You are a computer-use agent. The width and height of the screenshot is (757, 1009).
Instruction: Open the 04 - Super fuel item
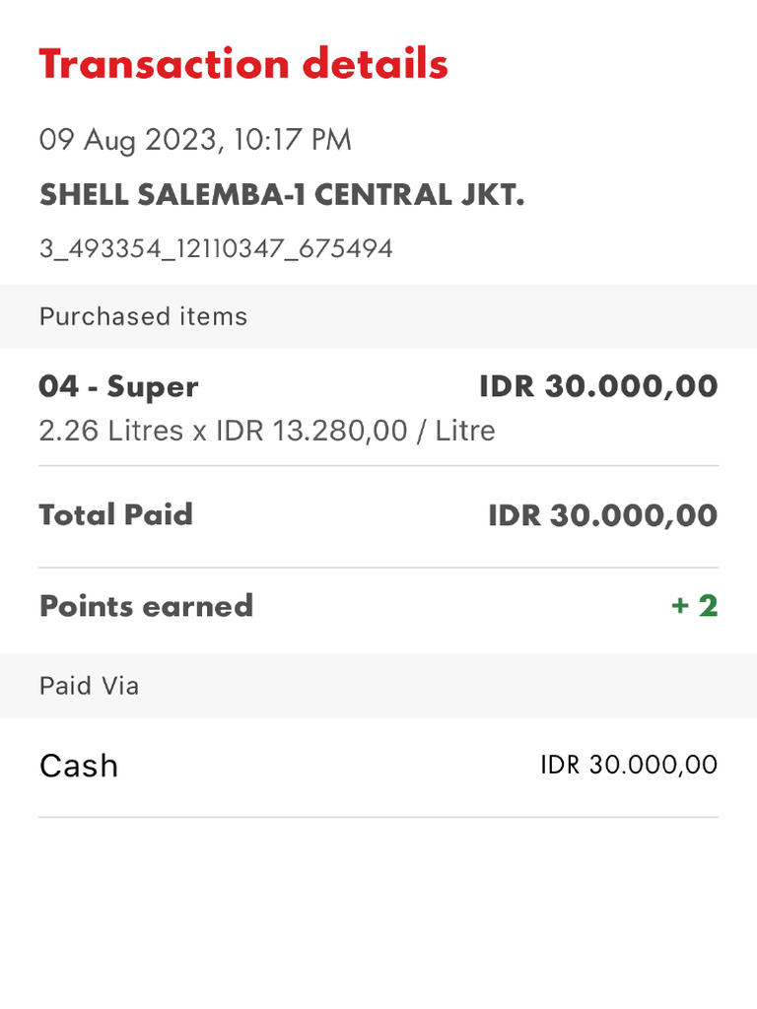pos(118,386)
